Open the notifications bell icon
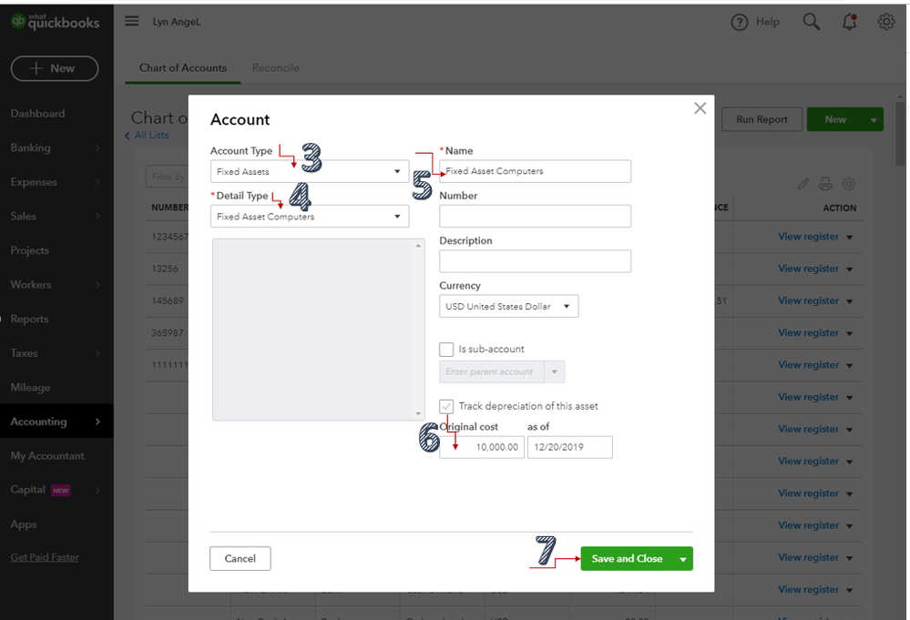Image resolution: width=910 pixels, height=620 pixels. click(x=849, y=22)
